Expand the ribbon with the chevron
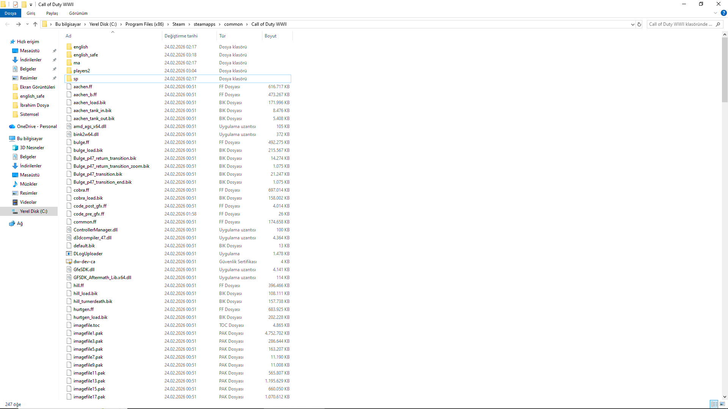 pos(715,13)
